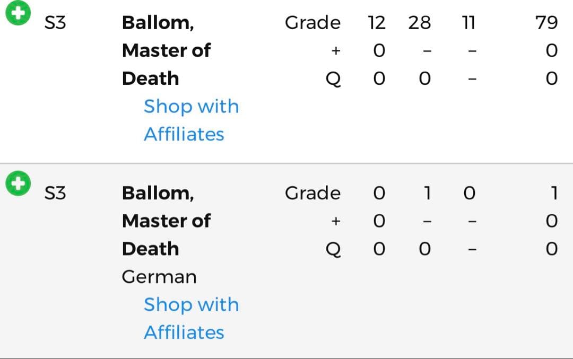This screenshot has width=573, height=359.
Task: Select the Grade count 28
Action: [x=419, y=23]
